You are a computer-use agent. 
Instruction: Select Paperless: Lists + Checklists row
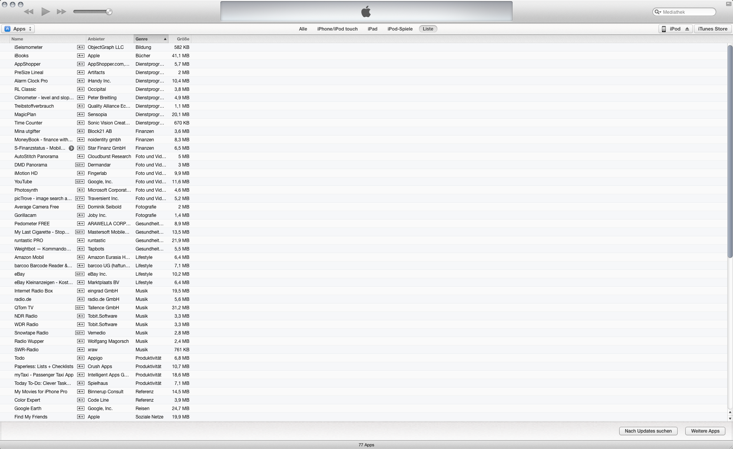tap(363, 367)
